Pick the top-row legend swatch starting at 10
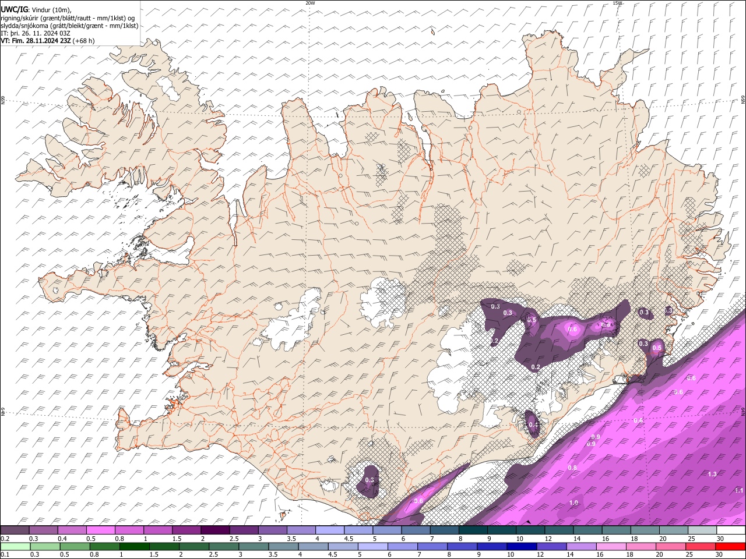This screenshot has height=559, width=746. pyautogui.click(x=530, y=530)
